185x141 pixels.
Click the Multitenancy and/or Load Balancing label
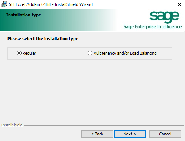tap(125, 53)
